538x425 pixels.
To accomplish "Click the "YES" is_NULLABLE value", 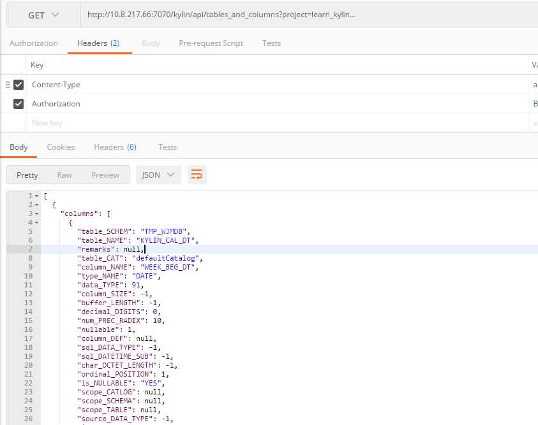I will tap(151, 383).
